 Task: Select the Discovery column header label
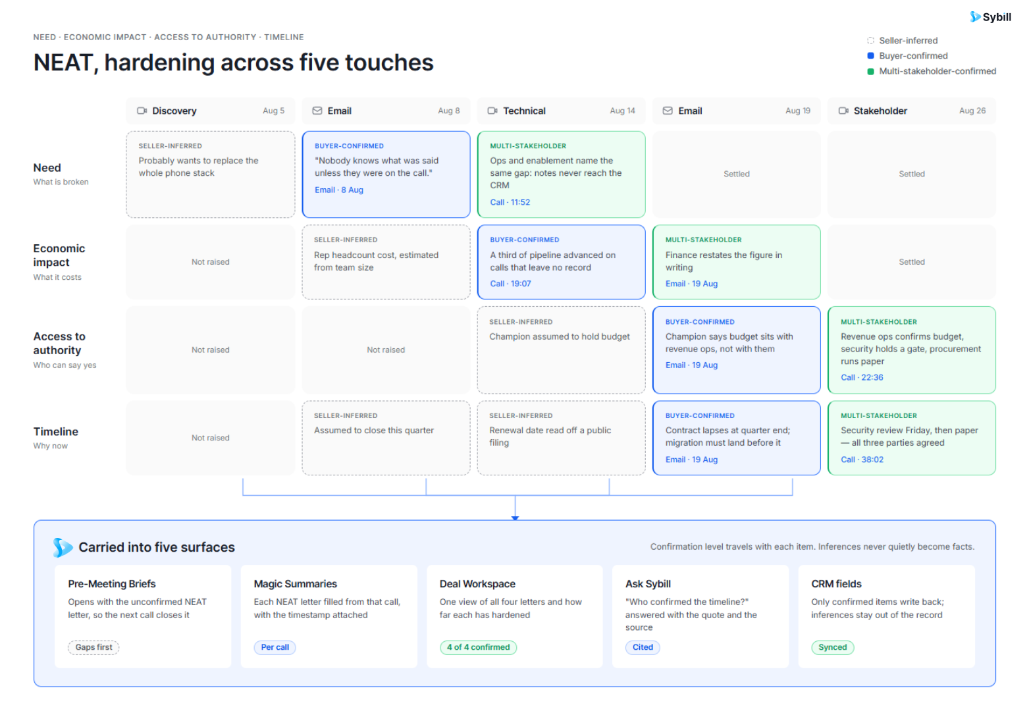(x=174, y=111)
